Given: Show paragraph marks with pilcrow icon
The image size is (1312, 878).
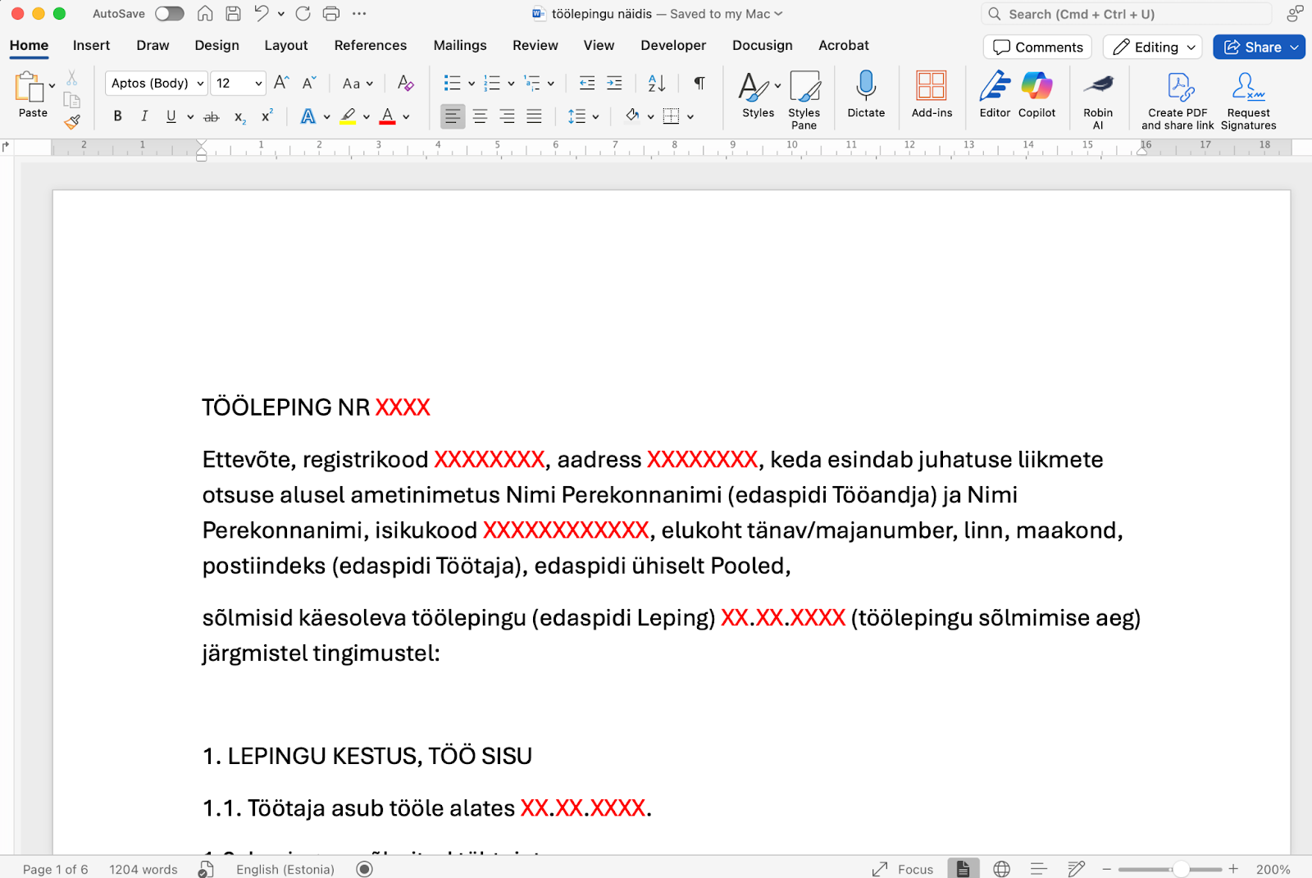Looking at the screenshot, I should tap(699, 83).
